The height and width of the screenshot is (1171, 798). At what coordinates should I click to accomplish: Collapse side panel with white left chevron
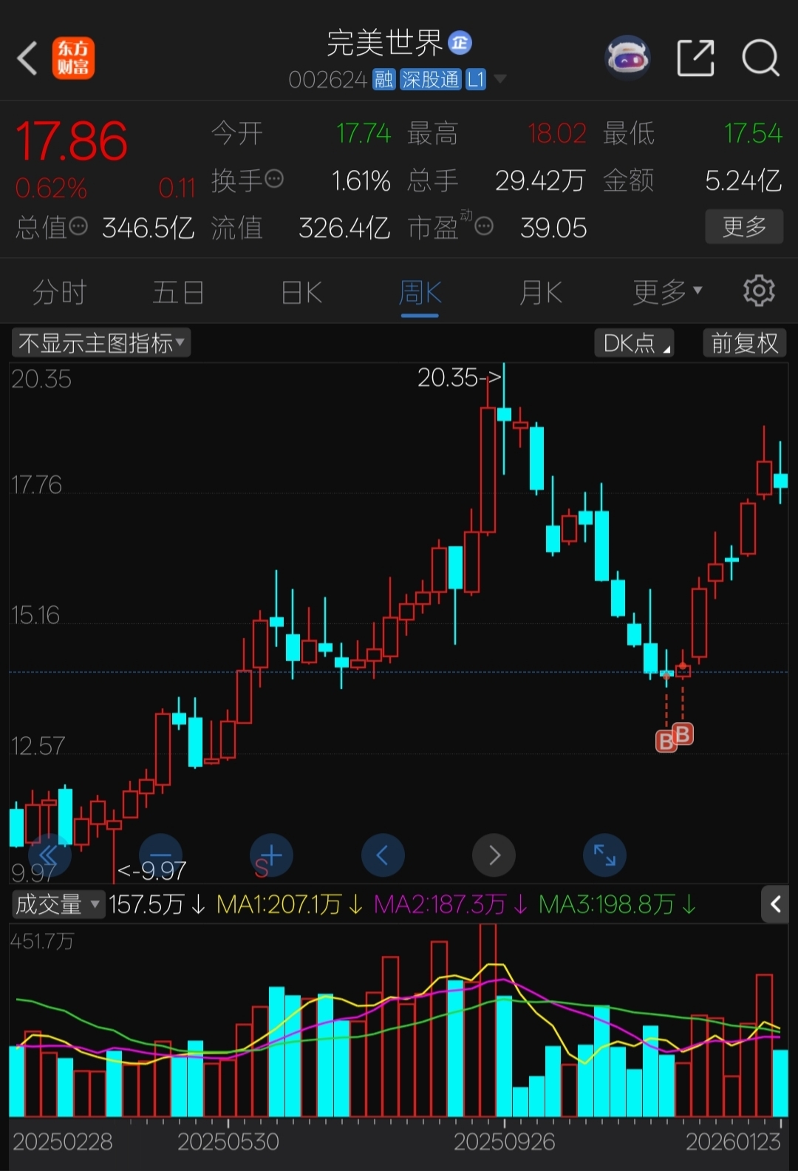pos(776,903)
